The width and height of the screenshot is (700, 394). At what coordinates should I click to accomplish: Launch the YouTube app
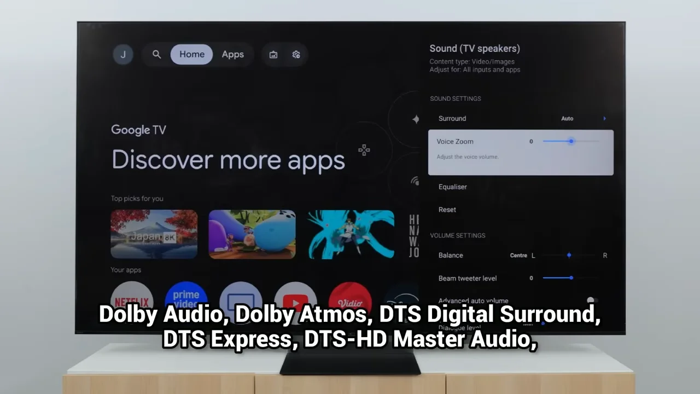coord(295,302)
